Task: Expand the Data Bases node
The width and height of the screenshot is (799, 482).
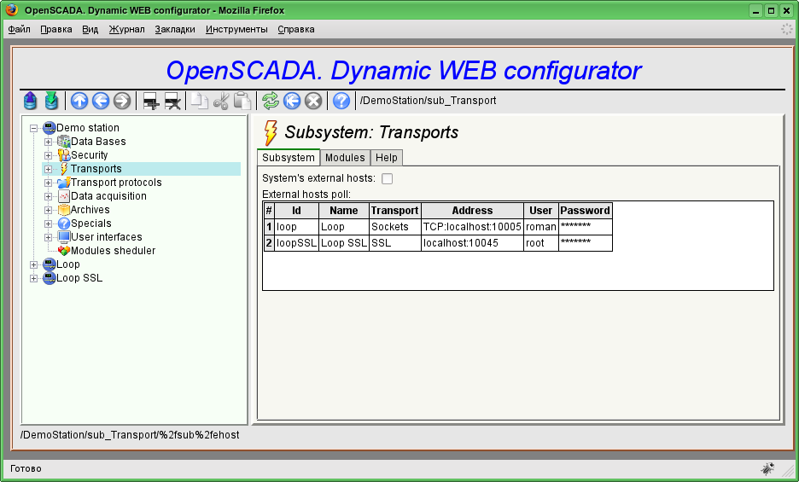Action: coord(48,142)
